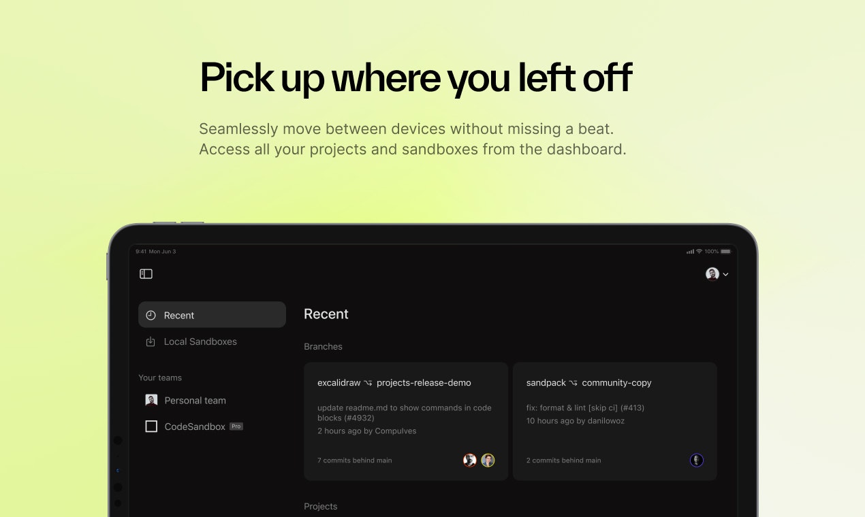Switch to Local Sandboxes view

tap(200, 341)
